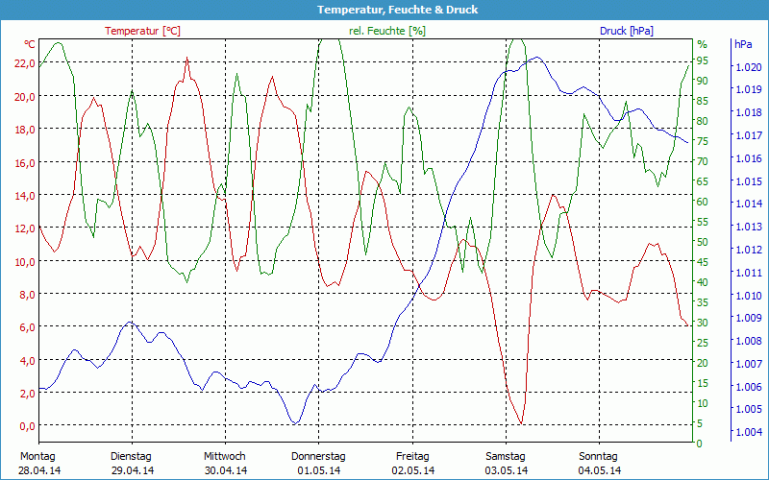Viewport: 769px width, 480px height.
Task: Click the '10' humidity axis value
Action: coord(703,403)
